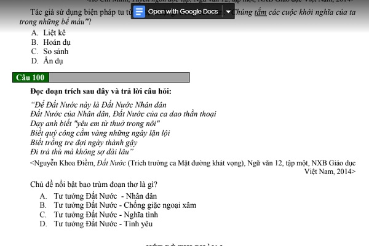Select answer D. Ẩn dụ
The image size is (369, 246).
click(x=47, y=61)
